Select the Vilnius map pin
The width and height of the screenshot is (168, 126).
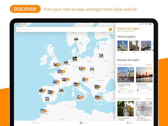coord(101,56)
